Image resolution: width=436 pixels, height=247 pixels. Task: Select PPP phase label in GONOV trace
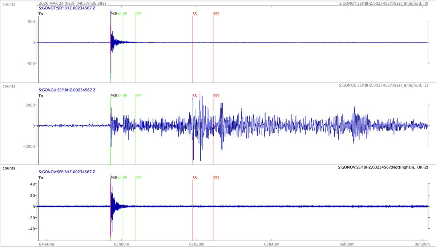pyautogui.click(x=138, y=178)
